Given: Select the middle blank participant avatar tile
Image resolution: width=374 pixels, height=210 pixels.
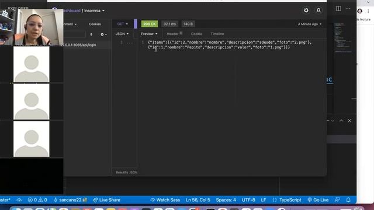Looking at the screenshot, I should click(x=32, y=101).
